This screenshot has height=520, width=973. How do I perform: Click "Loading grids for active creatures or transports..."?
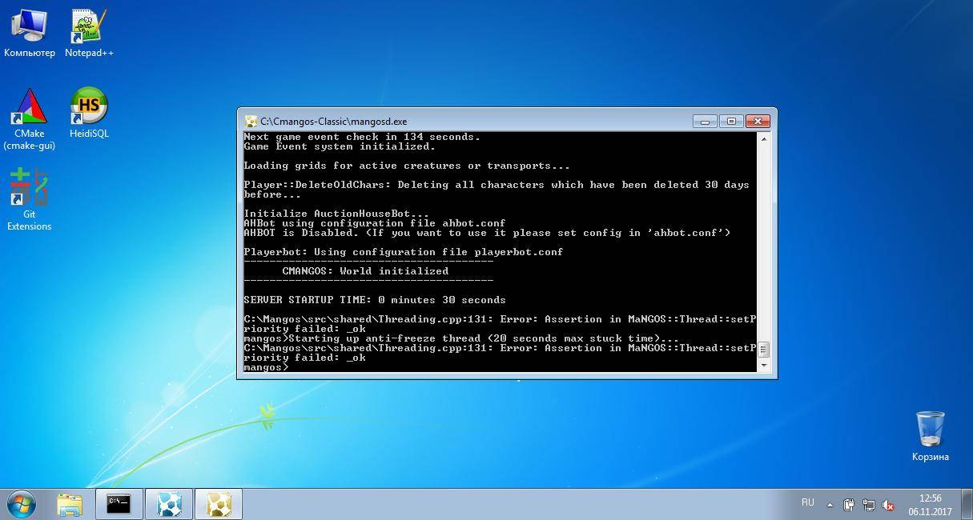pos(407,166)
